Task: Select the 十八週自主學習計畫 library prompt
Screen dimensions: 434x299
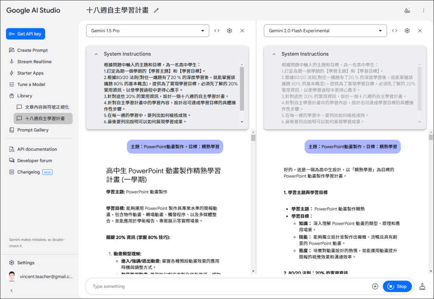Action: [43, 118]
